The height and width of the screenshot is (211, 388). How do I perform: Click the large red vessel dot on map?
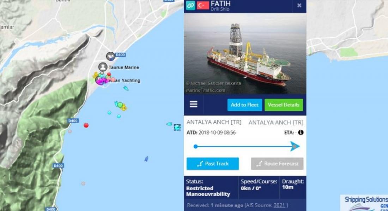click(x=86, y=125)
